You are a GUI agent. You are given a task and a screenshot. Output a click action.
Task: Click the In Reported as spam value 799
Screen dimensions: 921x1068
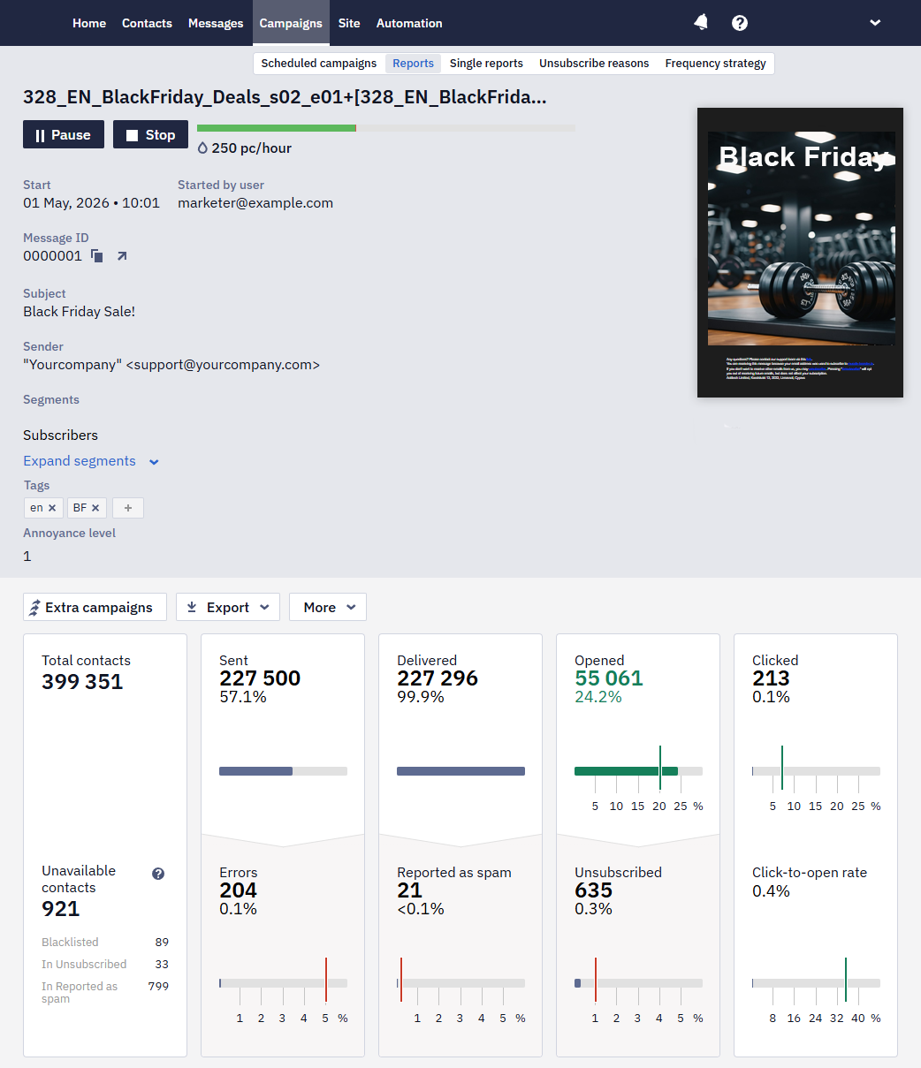click(158, 987)
